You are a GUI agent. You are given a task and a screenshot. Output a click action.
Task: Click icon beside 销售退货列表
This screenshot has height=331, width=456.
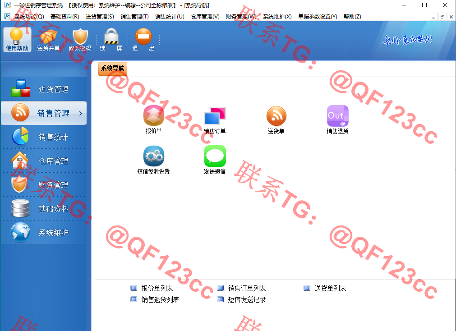pyautogui.click(x=134, y=299)
